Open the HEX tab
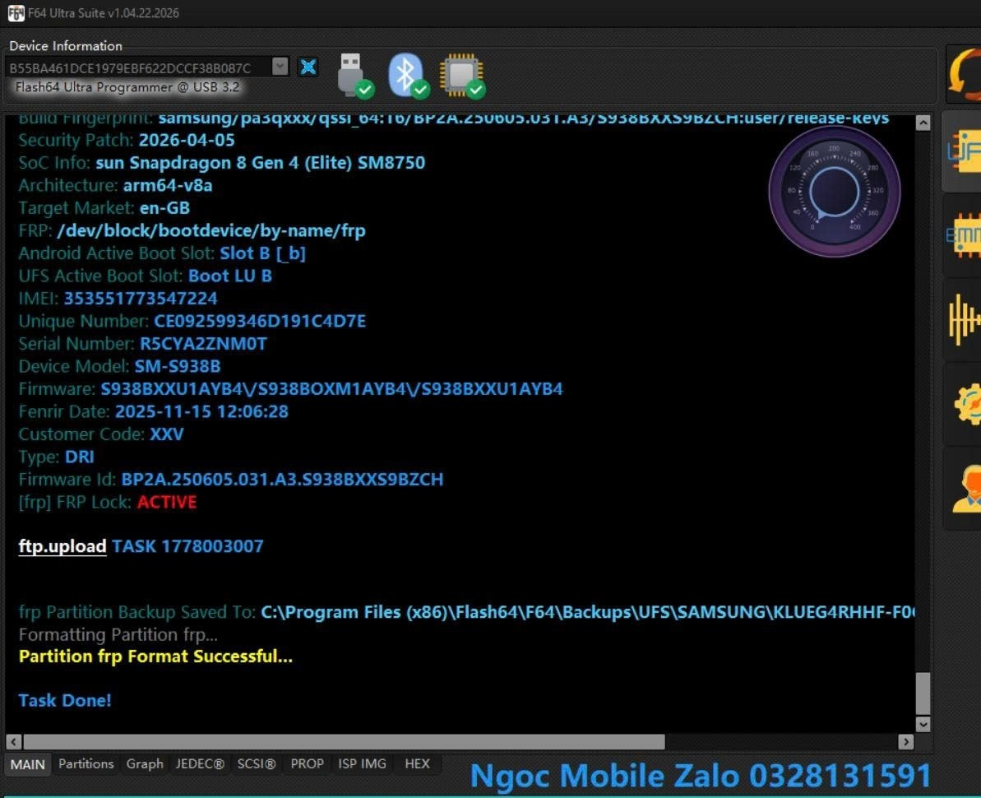The image size is (981, 798). tap(417, 763)
